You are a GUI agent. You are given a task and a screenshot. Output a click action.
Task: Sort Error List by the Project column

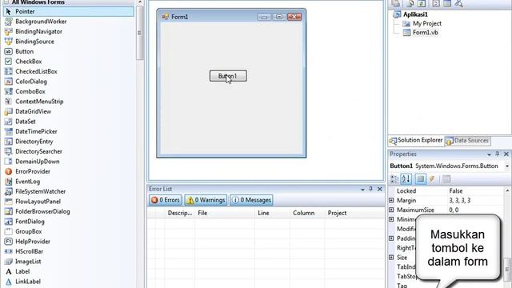pos(354,213)
